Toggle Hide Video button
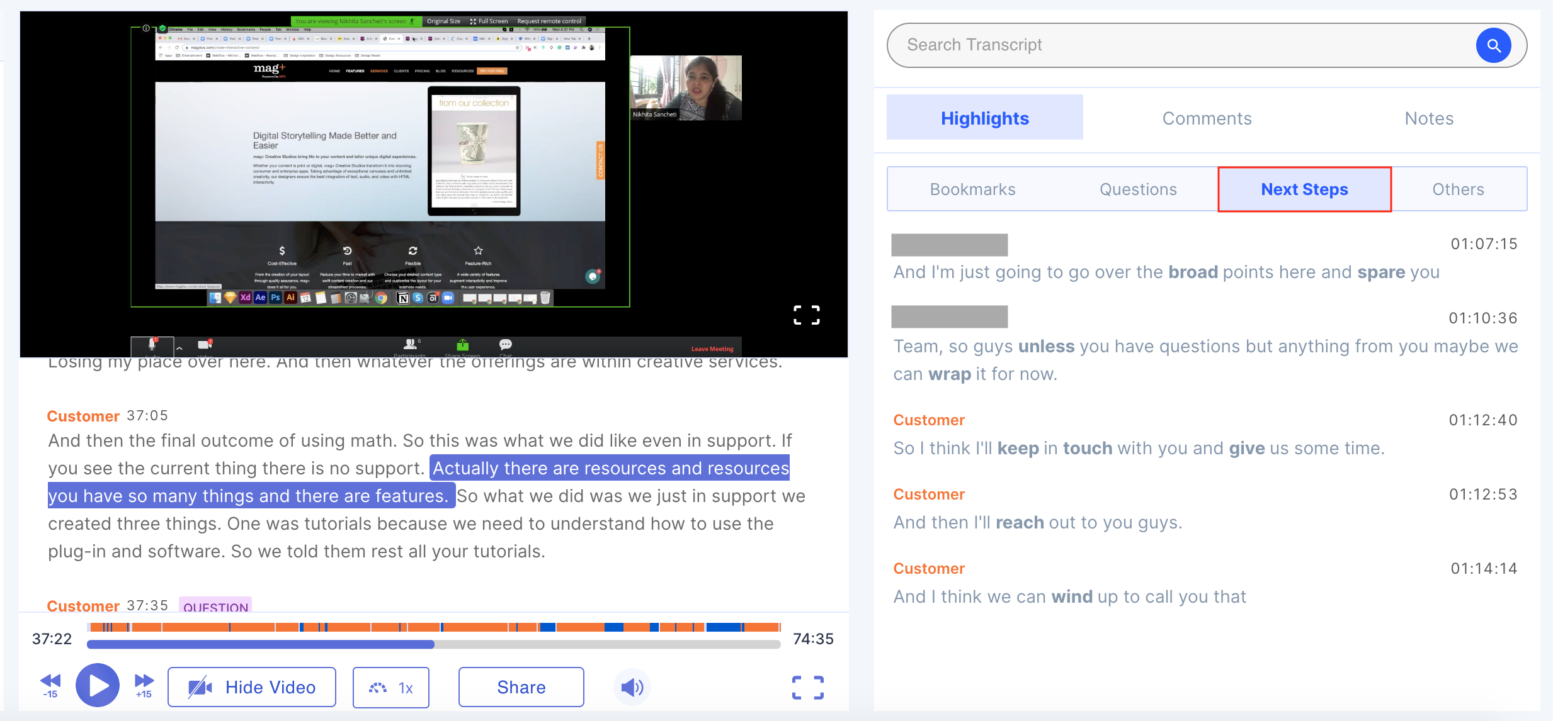The height and width of the screenshot is (721, 1553). 252,687
